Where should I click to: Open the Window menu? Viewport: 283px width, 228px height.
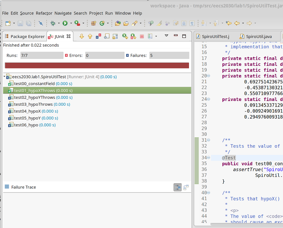(123, 13)
